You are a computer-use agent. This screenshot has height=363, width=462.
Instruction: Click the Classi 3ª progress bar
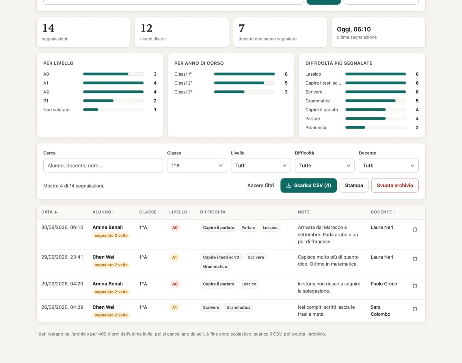tap(244, 92)
